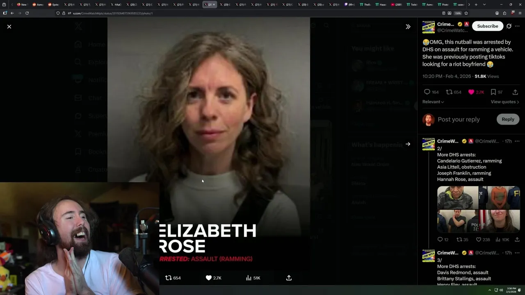Open the taskbar clock showing 3:56 PM
The width and height of the screenshot is (525, 295).
click(x=511, y=290)
